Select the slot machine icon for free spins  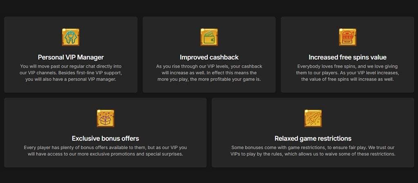pos(347,37)
